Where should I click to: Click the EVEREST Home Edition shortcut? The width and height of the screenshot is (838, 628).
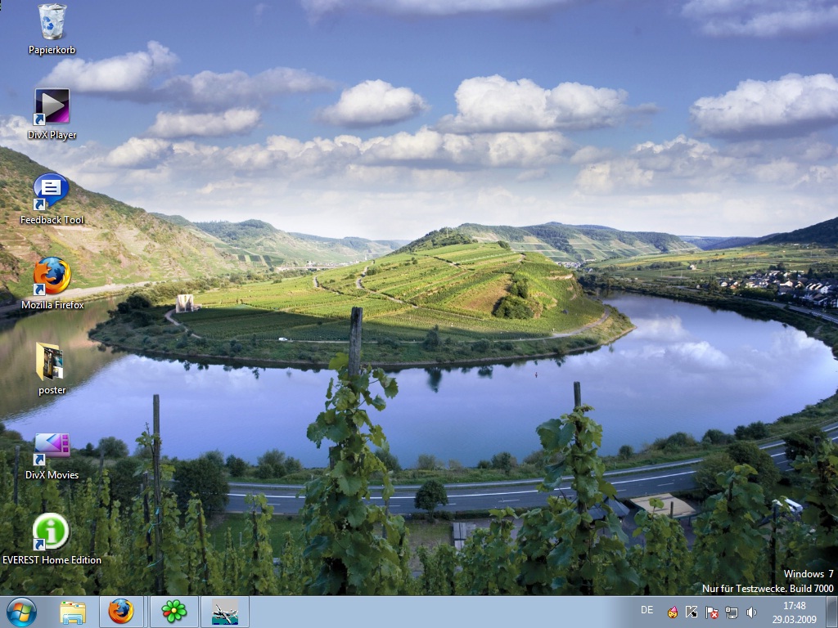tap(52, 532)
